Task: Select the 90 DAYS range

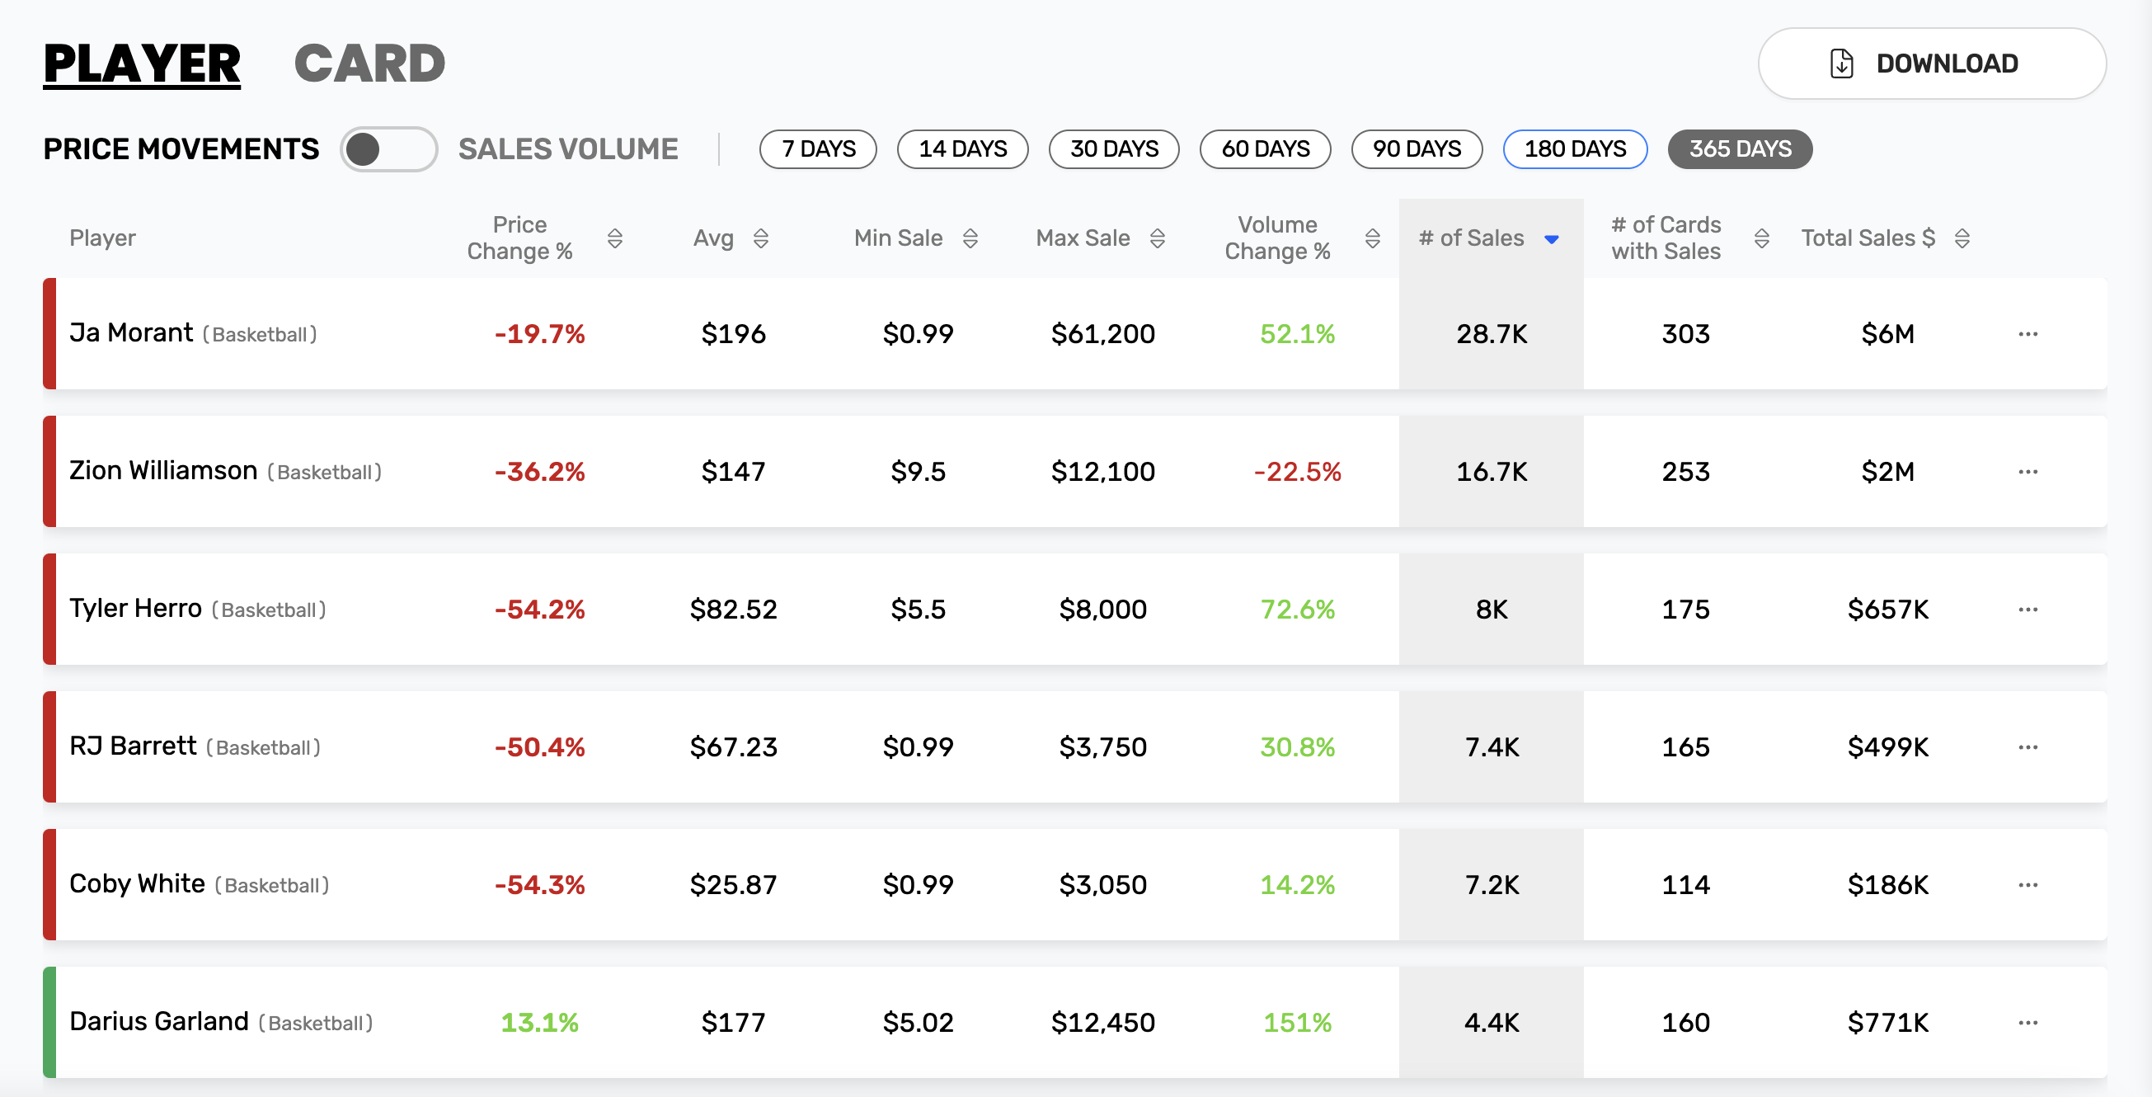Action: [x=1417, y=149]
